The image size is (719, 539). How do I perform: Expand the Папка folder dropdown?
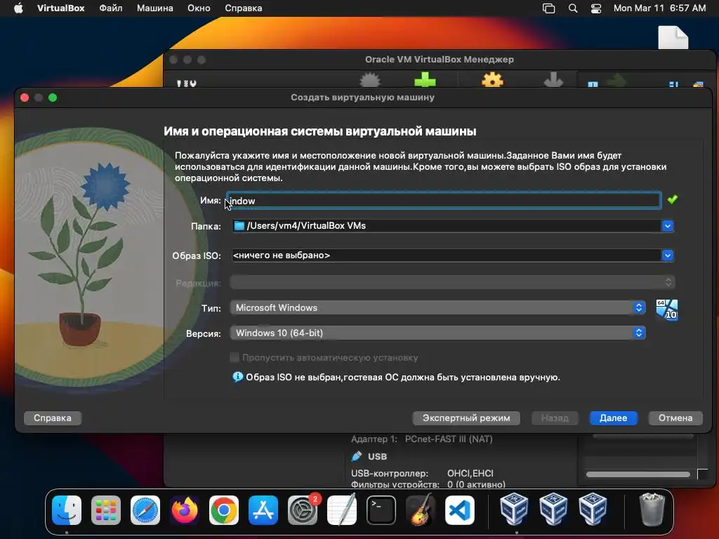pos(668,226)
